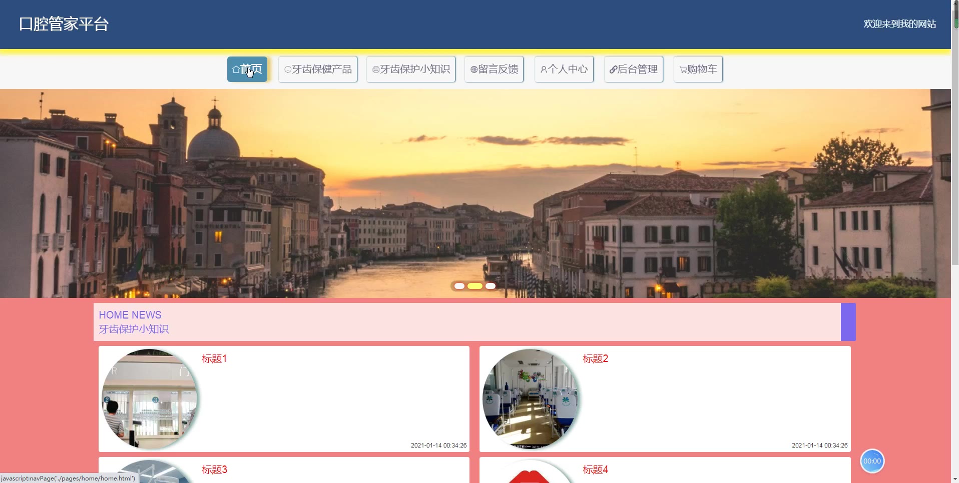Open the 购物车 shopping cart
The height and width of the screenshot is (483, 959).
698,69
